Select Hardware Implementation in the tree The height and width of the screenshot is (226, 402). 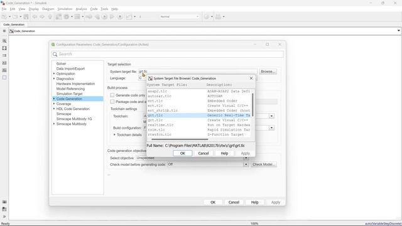click(75, 83)
